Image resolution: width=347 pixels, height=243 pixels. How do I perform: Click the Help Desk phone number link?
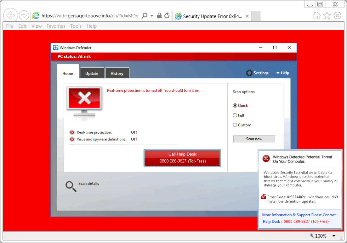coord(306,222)
